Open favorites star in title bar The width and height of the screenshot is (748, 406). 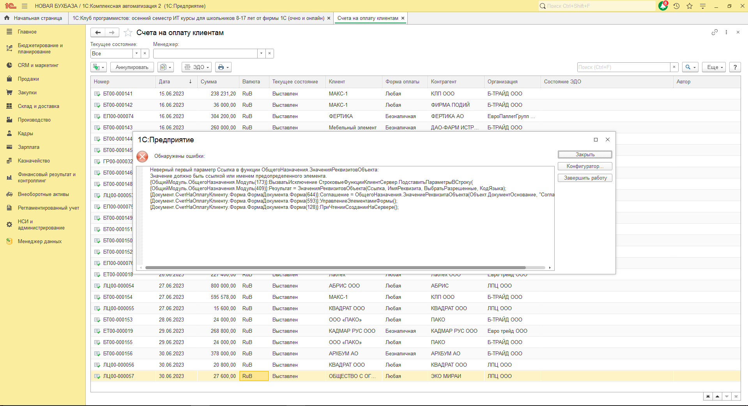tap(690, 6)
